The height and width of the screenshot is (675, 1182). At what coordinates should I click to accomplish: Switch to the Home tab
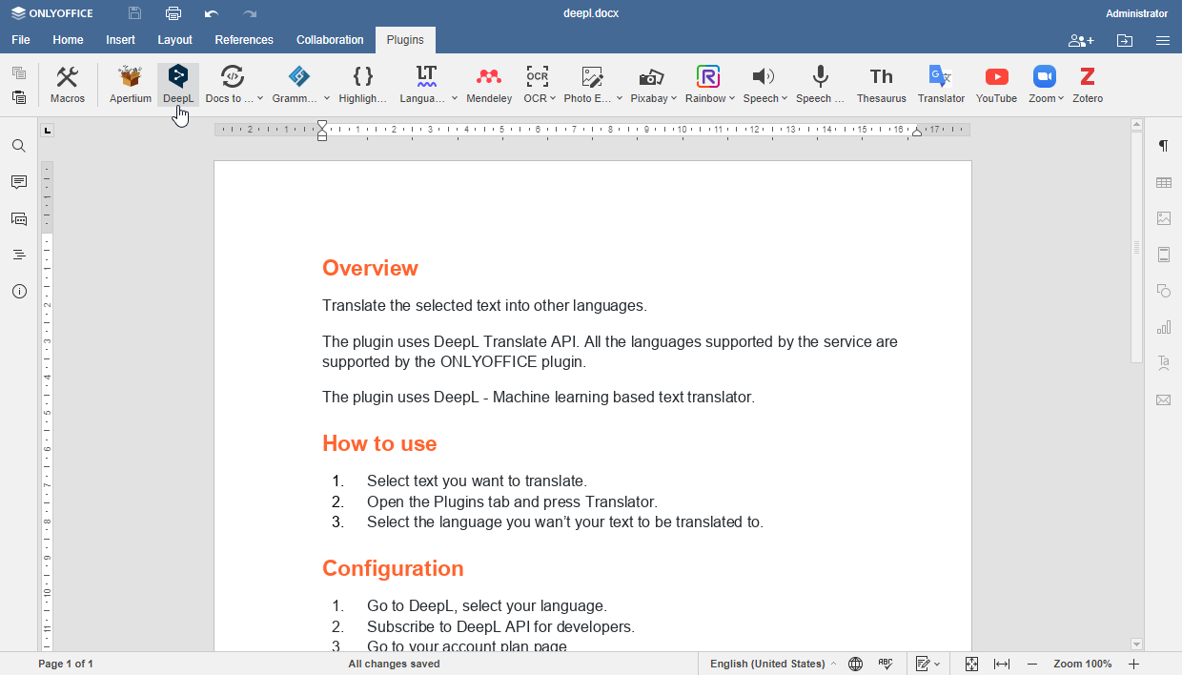(x=68, y=40)
